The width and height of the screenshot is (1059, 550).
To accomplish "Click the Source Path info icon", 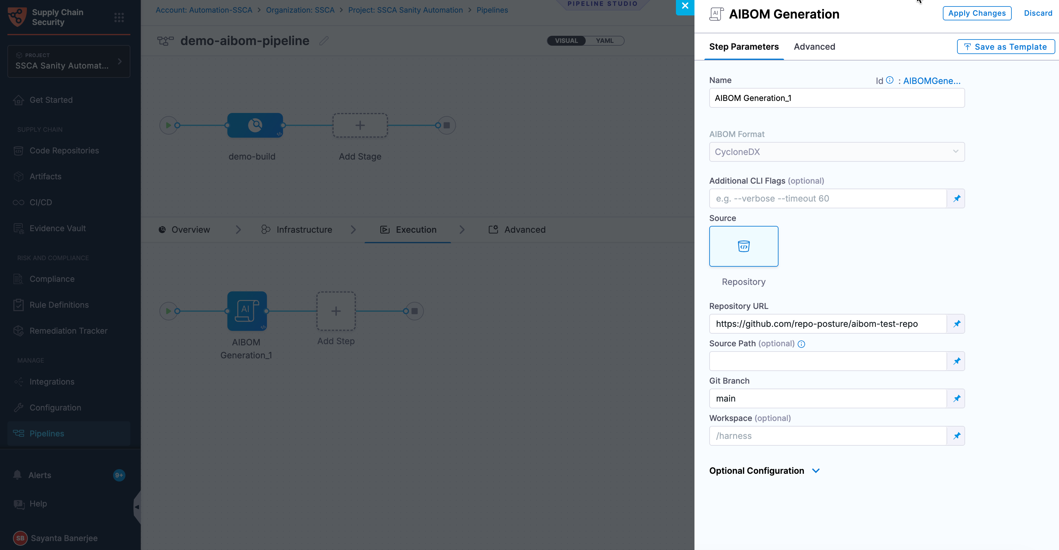I will [801, 344].
